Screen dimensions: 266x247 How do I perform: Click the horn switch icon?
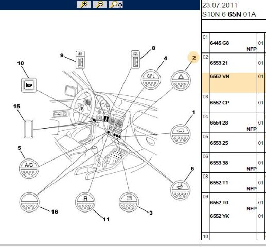(29, 85)
